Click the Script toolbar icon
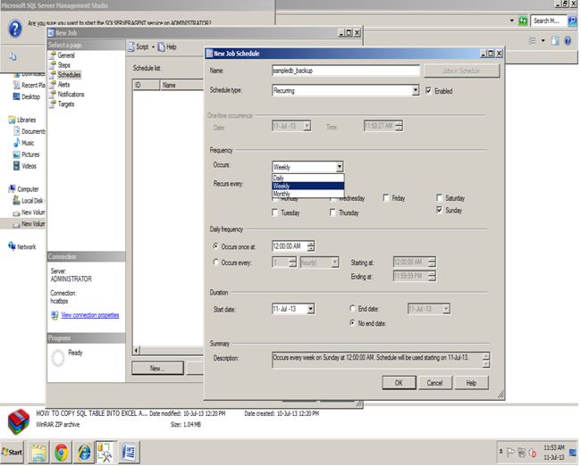Image resolution: width=581 pixels, height=466 pixels. [x=131, y=47]
